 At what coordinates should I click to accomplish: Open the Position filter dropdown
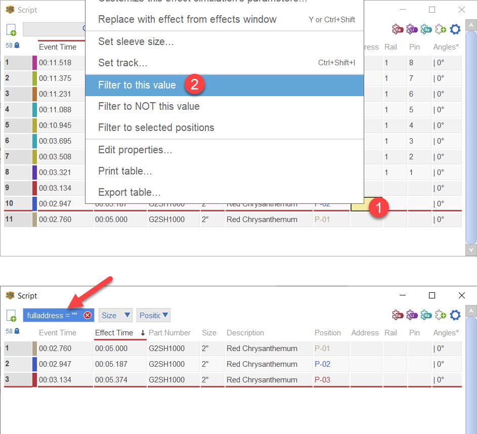pyautogui.click(x=154, y=315)
